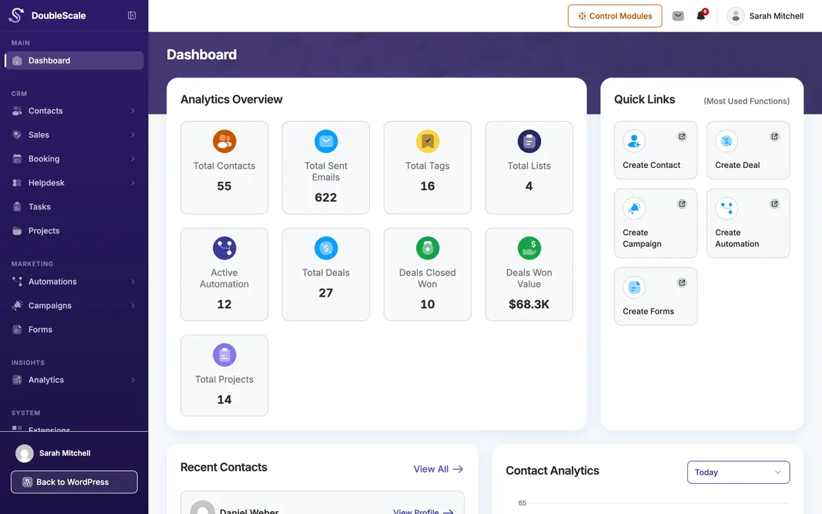This screenshot has height=514, width=822.
Task: Click the '(Most Used Functions)' text
Action: pyautogui.click(x=747, y=101)
